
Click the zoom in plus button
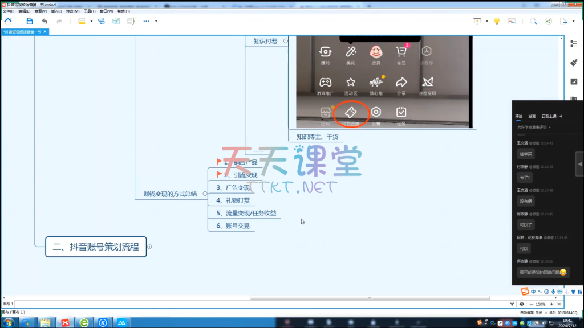[551, 304]
